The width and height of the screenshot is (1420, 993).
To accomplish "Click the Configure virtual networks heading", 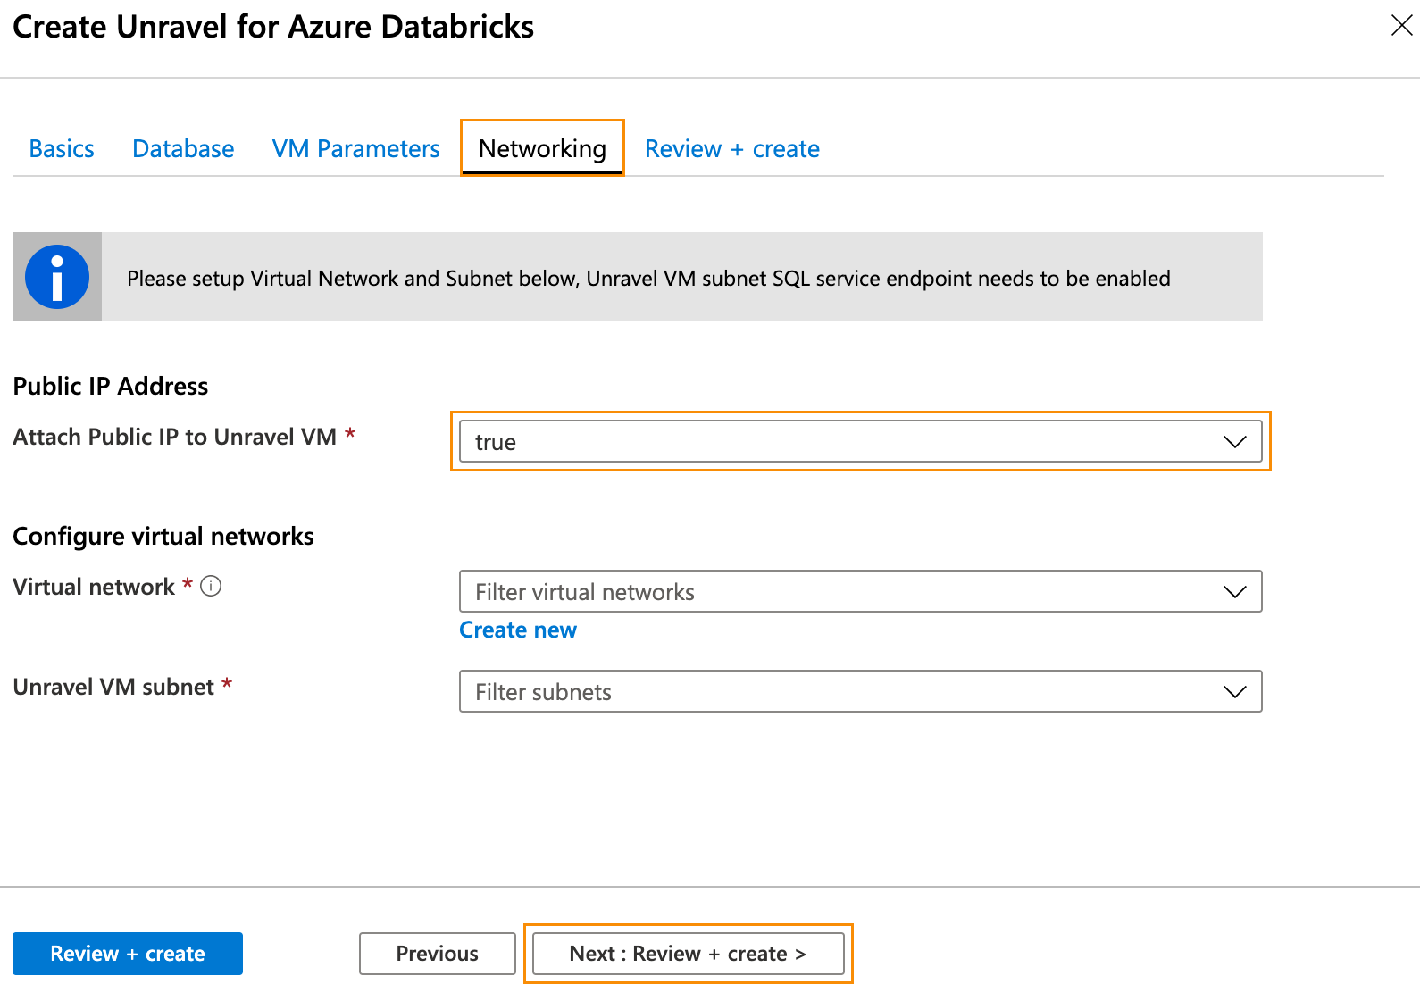I will pos(163,536).
